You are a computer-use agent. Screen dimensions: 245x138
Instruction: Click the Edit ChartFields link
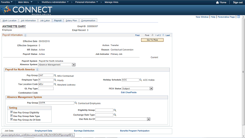point(129,92)
